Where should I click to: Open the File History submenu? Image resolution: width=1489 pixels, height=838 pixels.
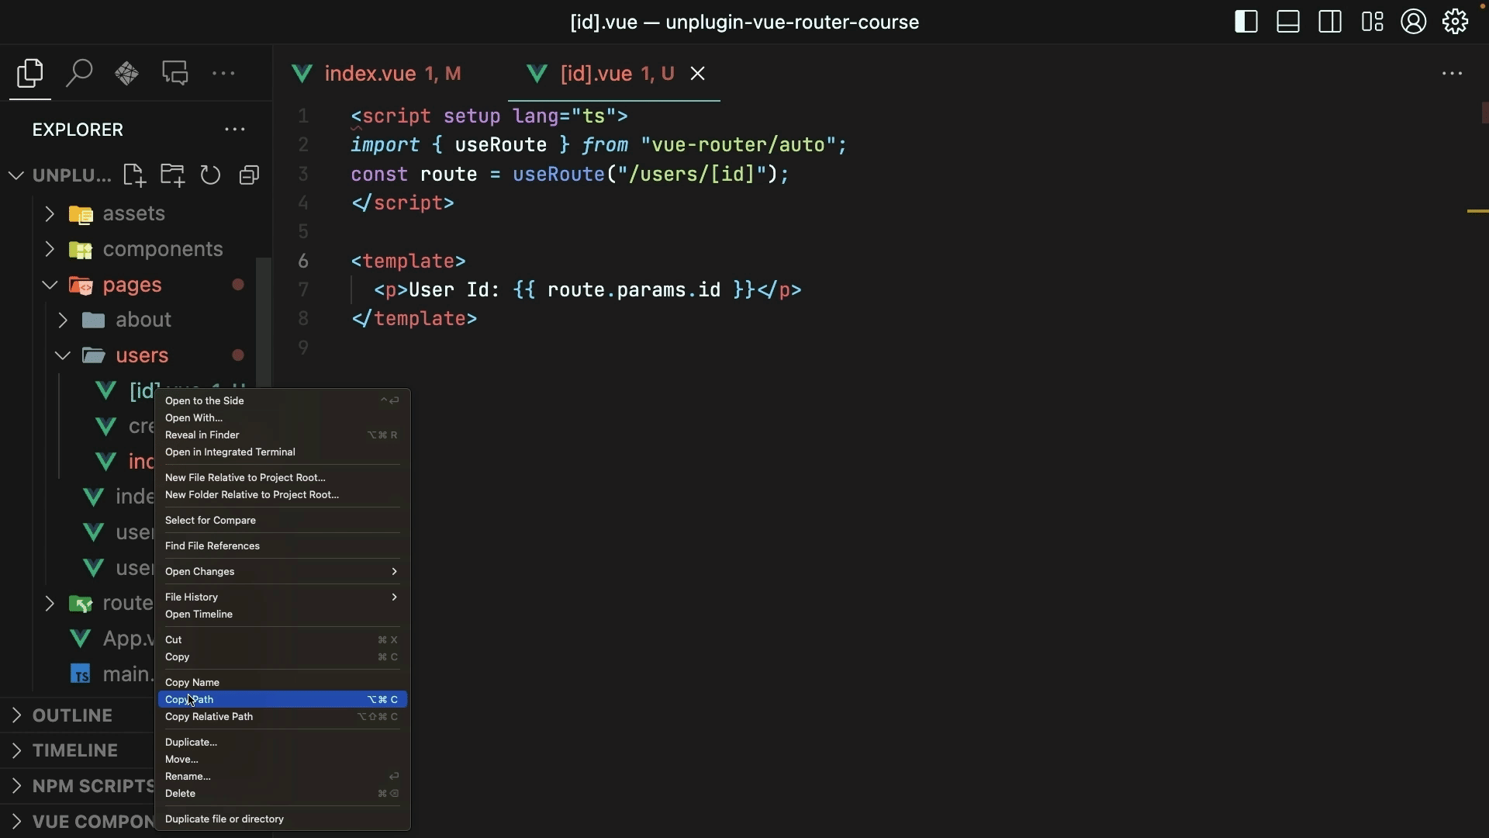(282, 597)
